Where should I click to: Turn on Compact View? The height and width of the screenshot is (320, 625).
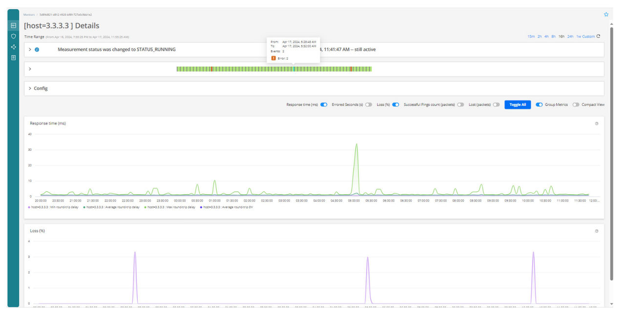pyautogui.click(x=576, y=104)
